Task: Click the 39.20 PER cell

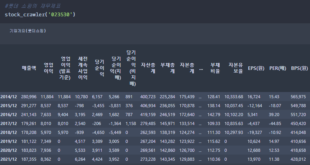Action: coord(274,115)
